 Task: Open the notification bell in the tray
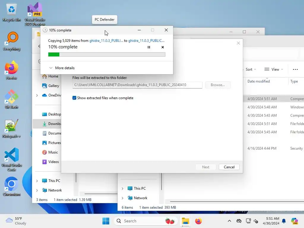tap(284, 221)
